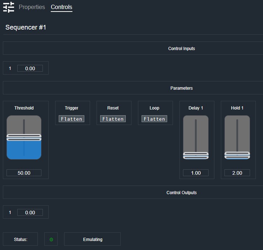Click the Loop parameter label
Viewport: 263px width, 250px height.
[x=154, y=108]
